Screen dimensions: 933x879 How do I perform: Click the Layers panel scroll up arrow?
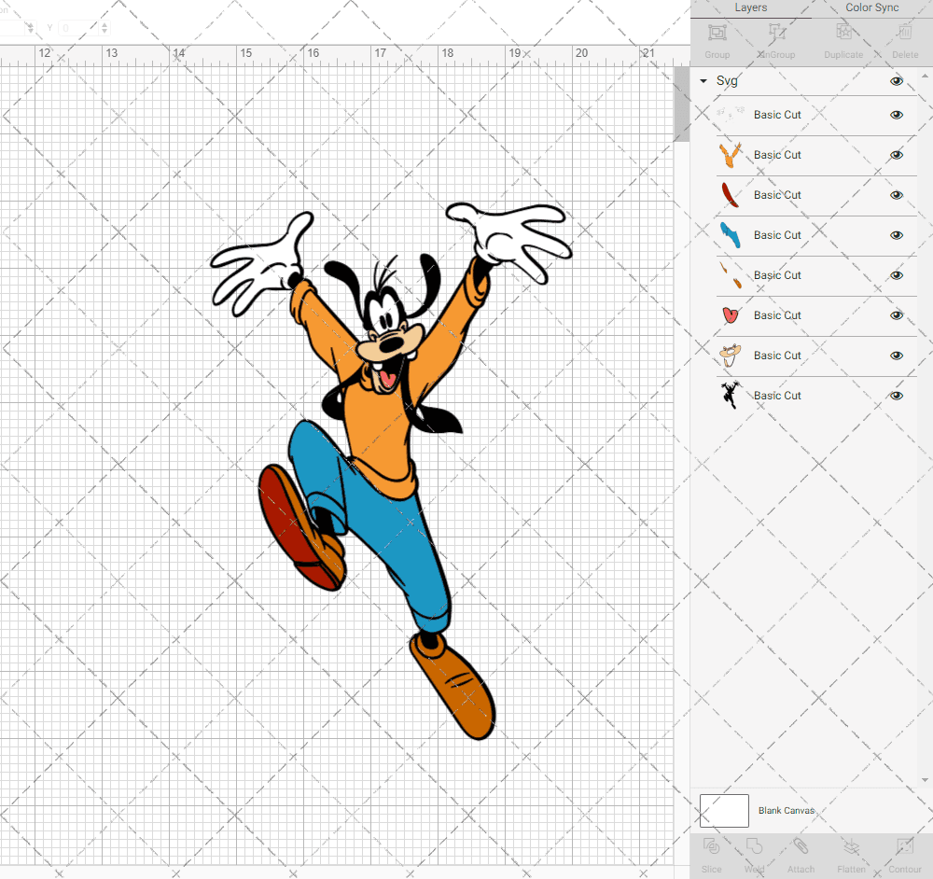pyautogui.click(x=924, y=77)
